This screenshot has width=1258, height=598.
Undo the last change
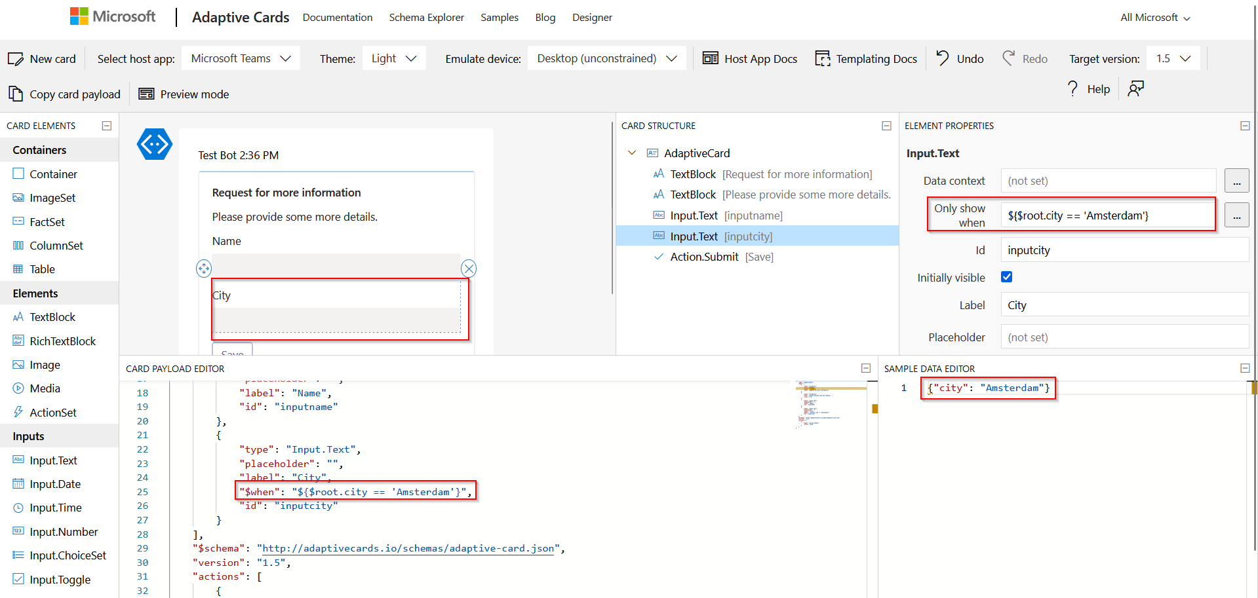pos(960,59)
